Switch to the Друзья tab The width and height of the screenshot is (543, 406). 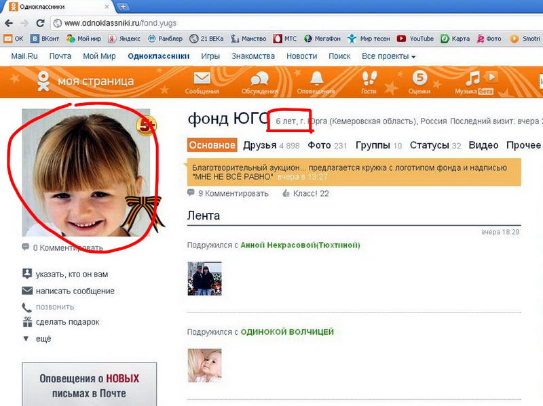tap(259, 145)
